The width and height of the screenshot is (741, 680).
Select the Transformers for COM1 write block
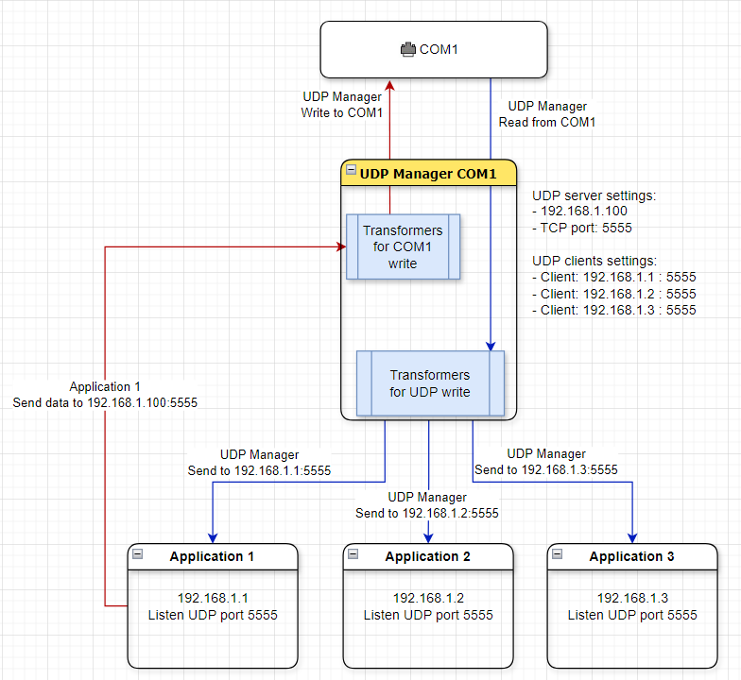(403, 247)
